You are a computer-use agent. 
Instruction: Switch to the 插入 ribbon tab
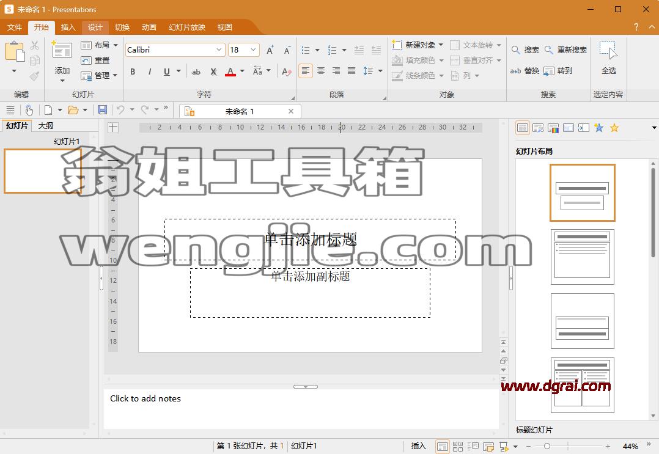pos(68,27)
